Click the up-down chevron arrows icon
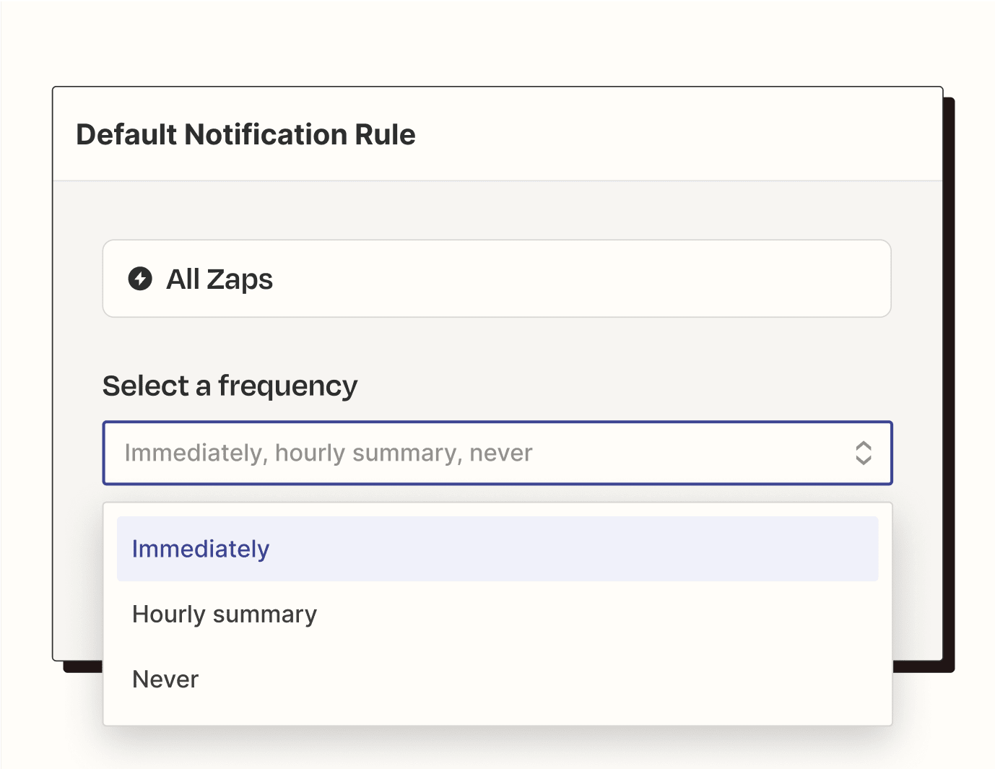This screenshot has width=995, height=769. (x=863, y=453)
